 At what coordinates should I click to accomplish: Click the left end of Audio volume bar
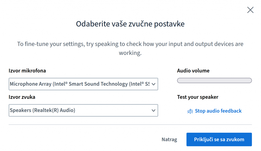(x=179, y=81)
